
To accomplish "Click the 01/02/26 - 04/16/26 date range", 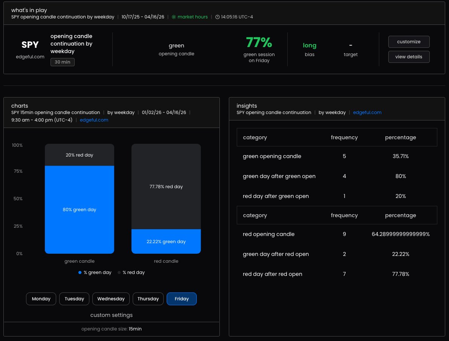I will [x=164, y=113].
